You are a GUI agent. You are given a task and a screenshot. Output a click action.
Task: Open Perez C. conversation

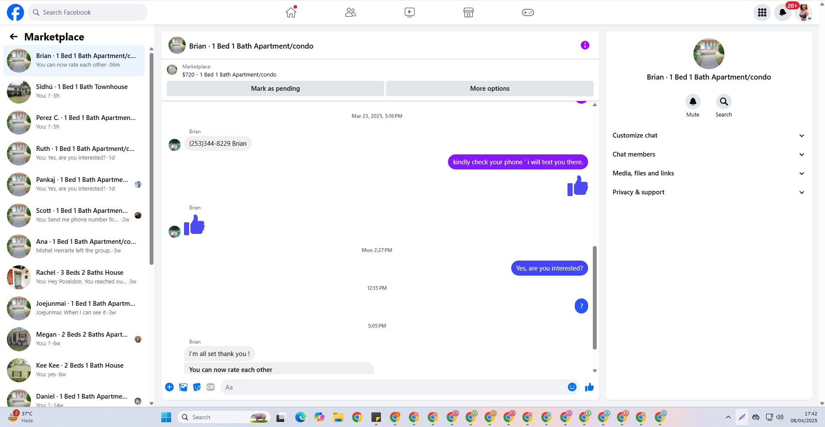(x=74, y=123)
